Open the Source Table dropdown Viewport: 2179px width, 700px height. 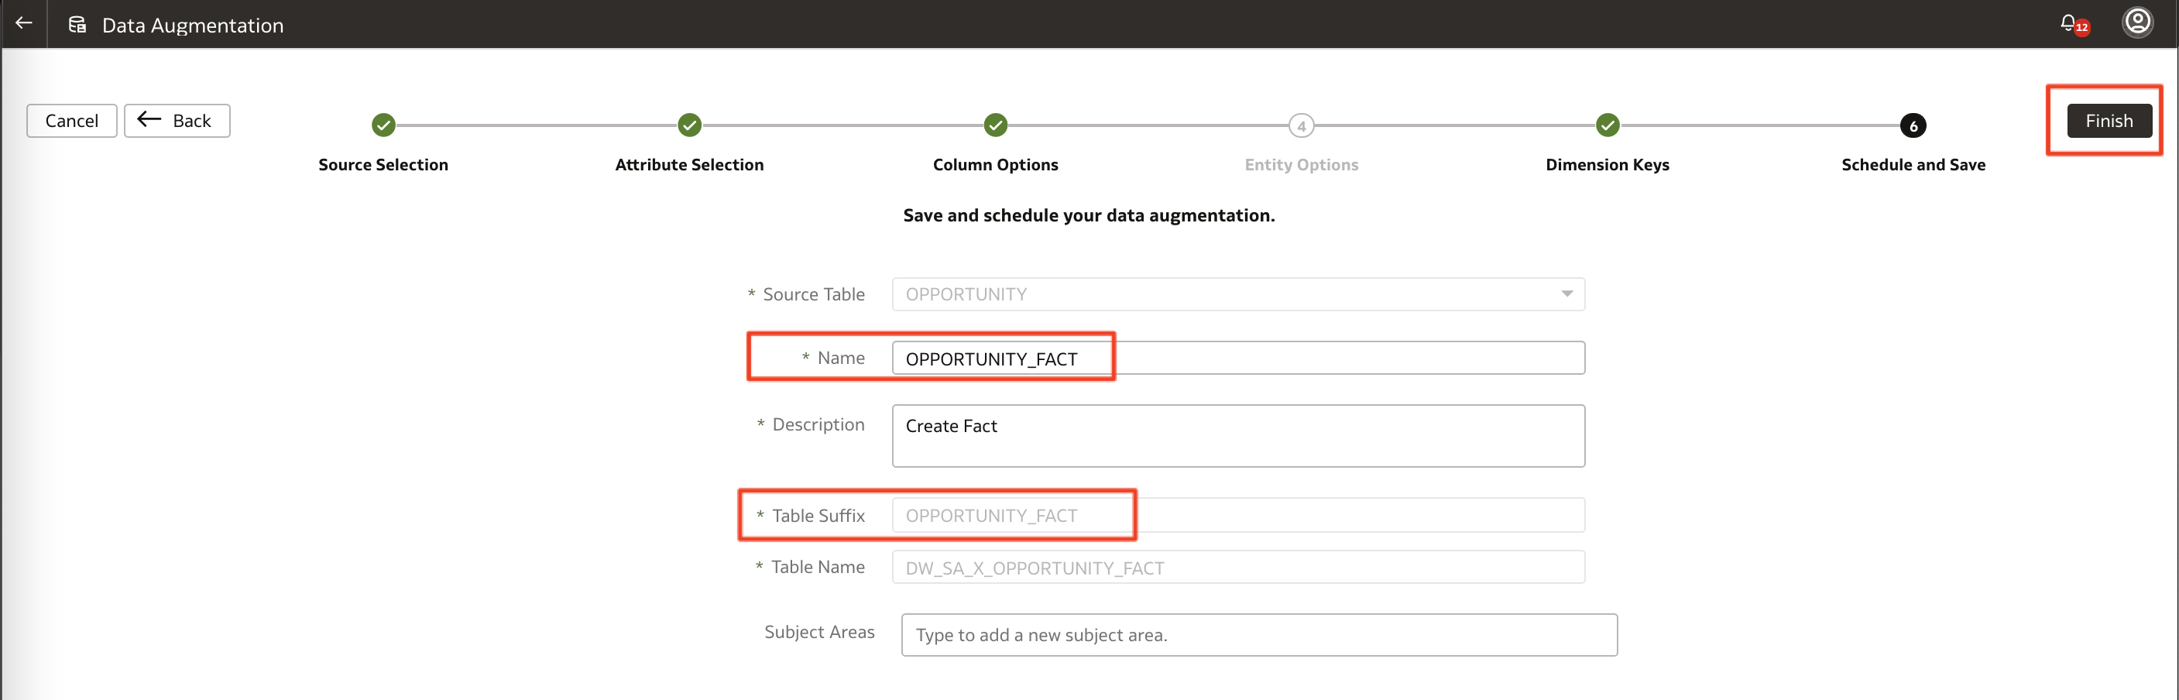tap(1566, 294)
